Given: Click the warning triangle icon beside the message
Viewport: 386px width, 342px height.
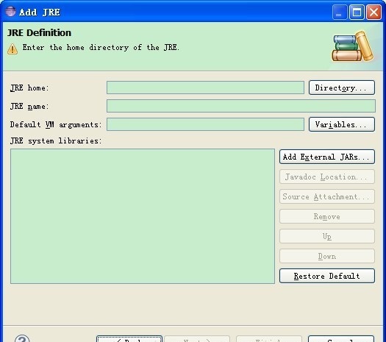Looking at the screenshot, I should point(12,49).
